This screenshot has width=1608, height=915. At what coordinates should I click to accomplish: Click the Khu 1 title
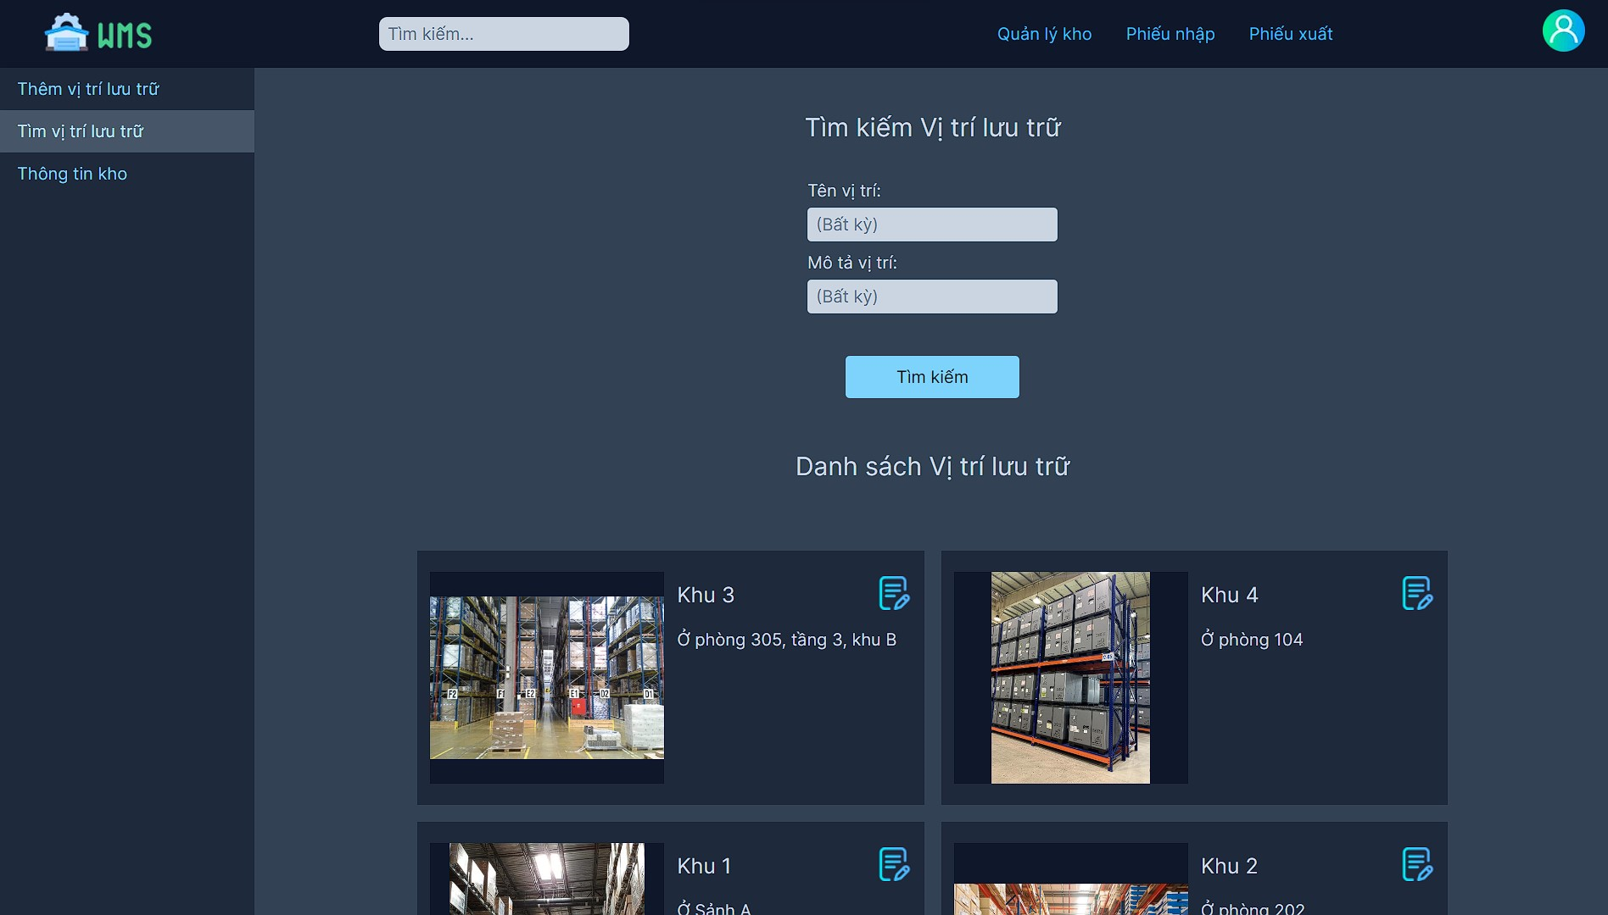704,866
